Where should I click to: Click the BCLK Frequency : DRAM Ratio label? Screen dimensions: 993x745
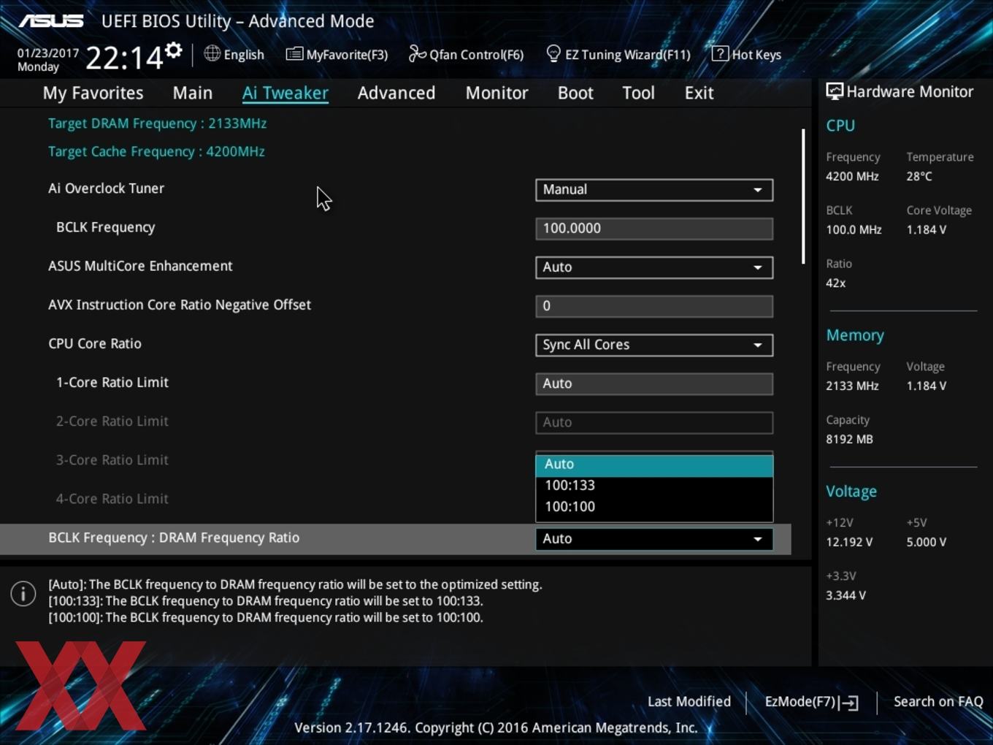174,538
